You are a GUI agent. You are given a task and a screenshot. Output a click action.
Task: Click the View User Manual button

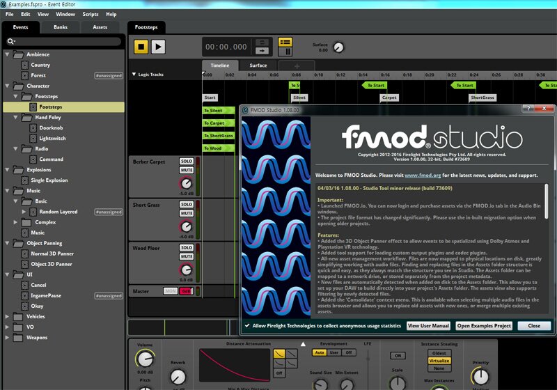428,326
